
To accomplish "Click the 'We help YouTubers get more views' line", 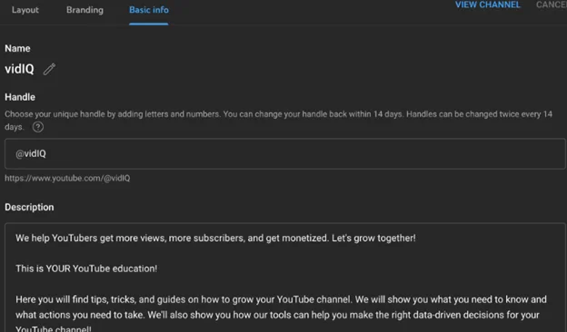I will (215, 239).
